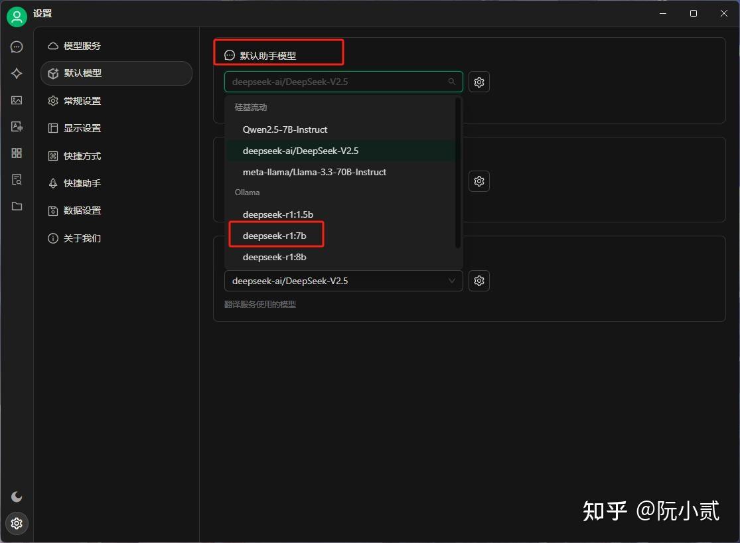The width and height of the screenshot is (740, 543).
Task: Choose meta-llama/Llama-3.3-70B-Instruct from the list
Action: (x=340, y=172)
